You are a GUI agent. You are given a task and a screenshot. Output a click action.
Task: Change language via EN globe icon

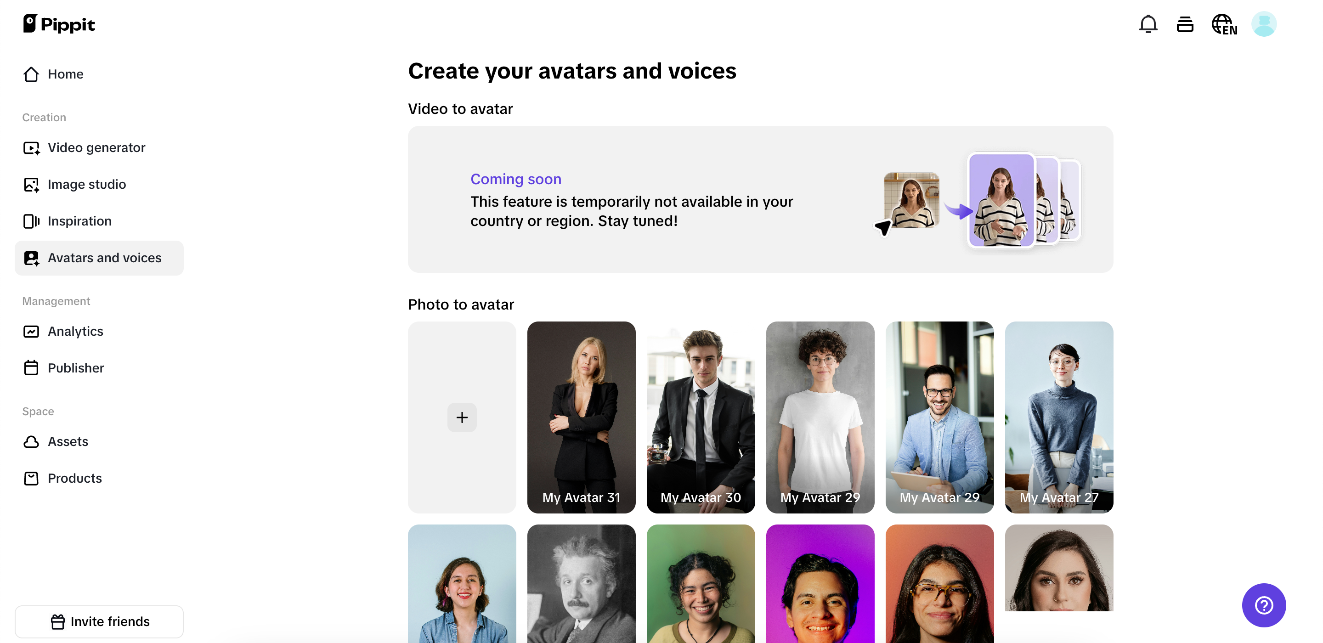[x=1224, y=25]
